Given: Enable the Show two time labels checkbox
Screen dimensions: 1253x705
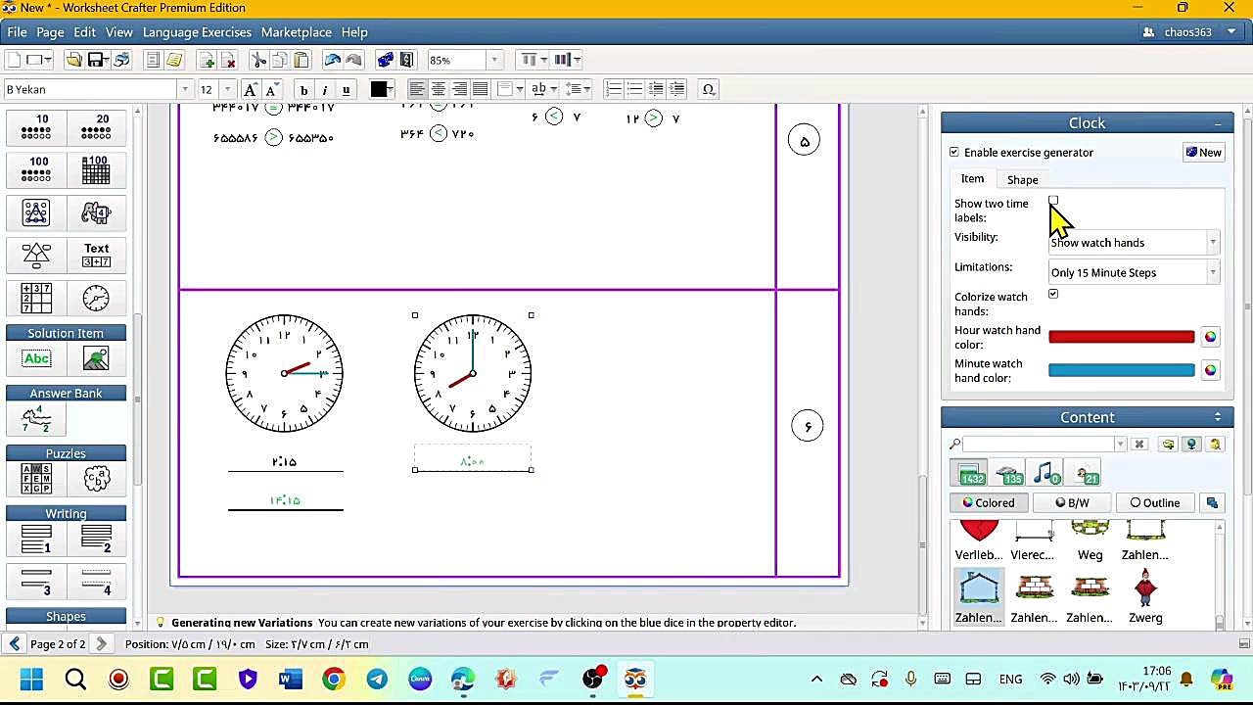Looking at the screenshot, I should [x=1053, y=202].
